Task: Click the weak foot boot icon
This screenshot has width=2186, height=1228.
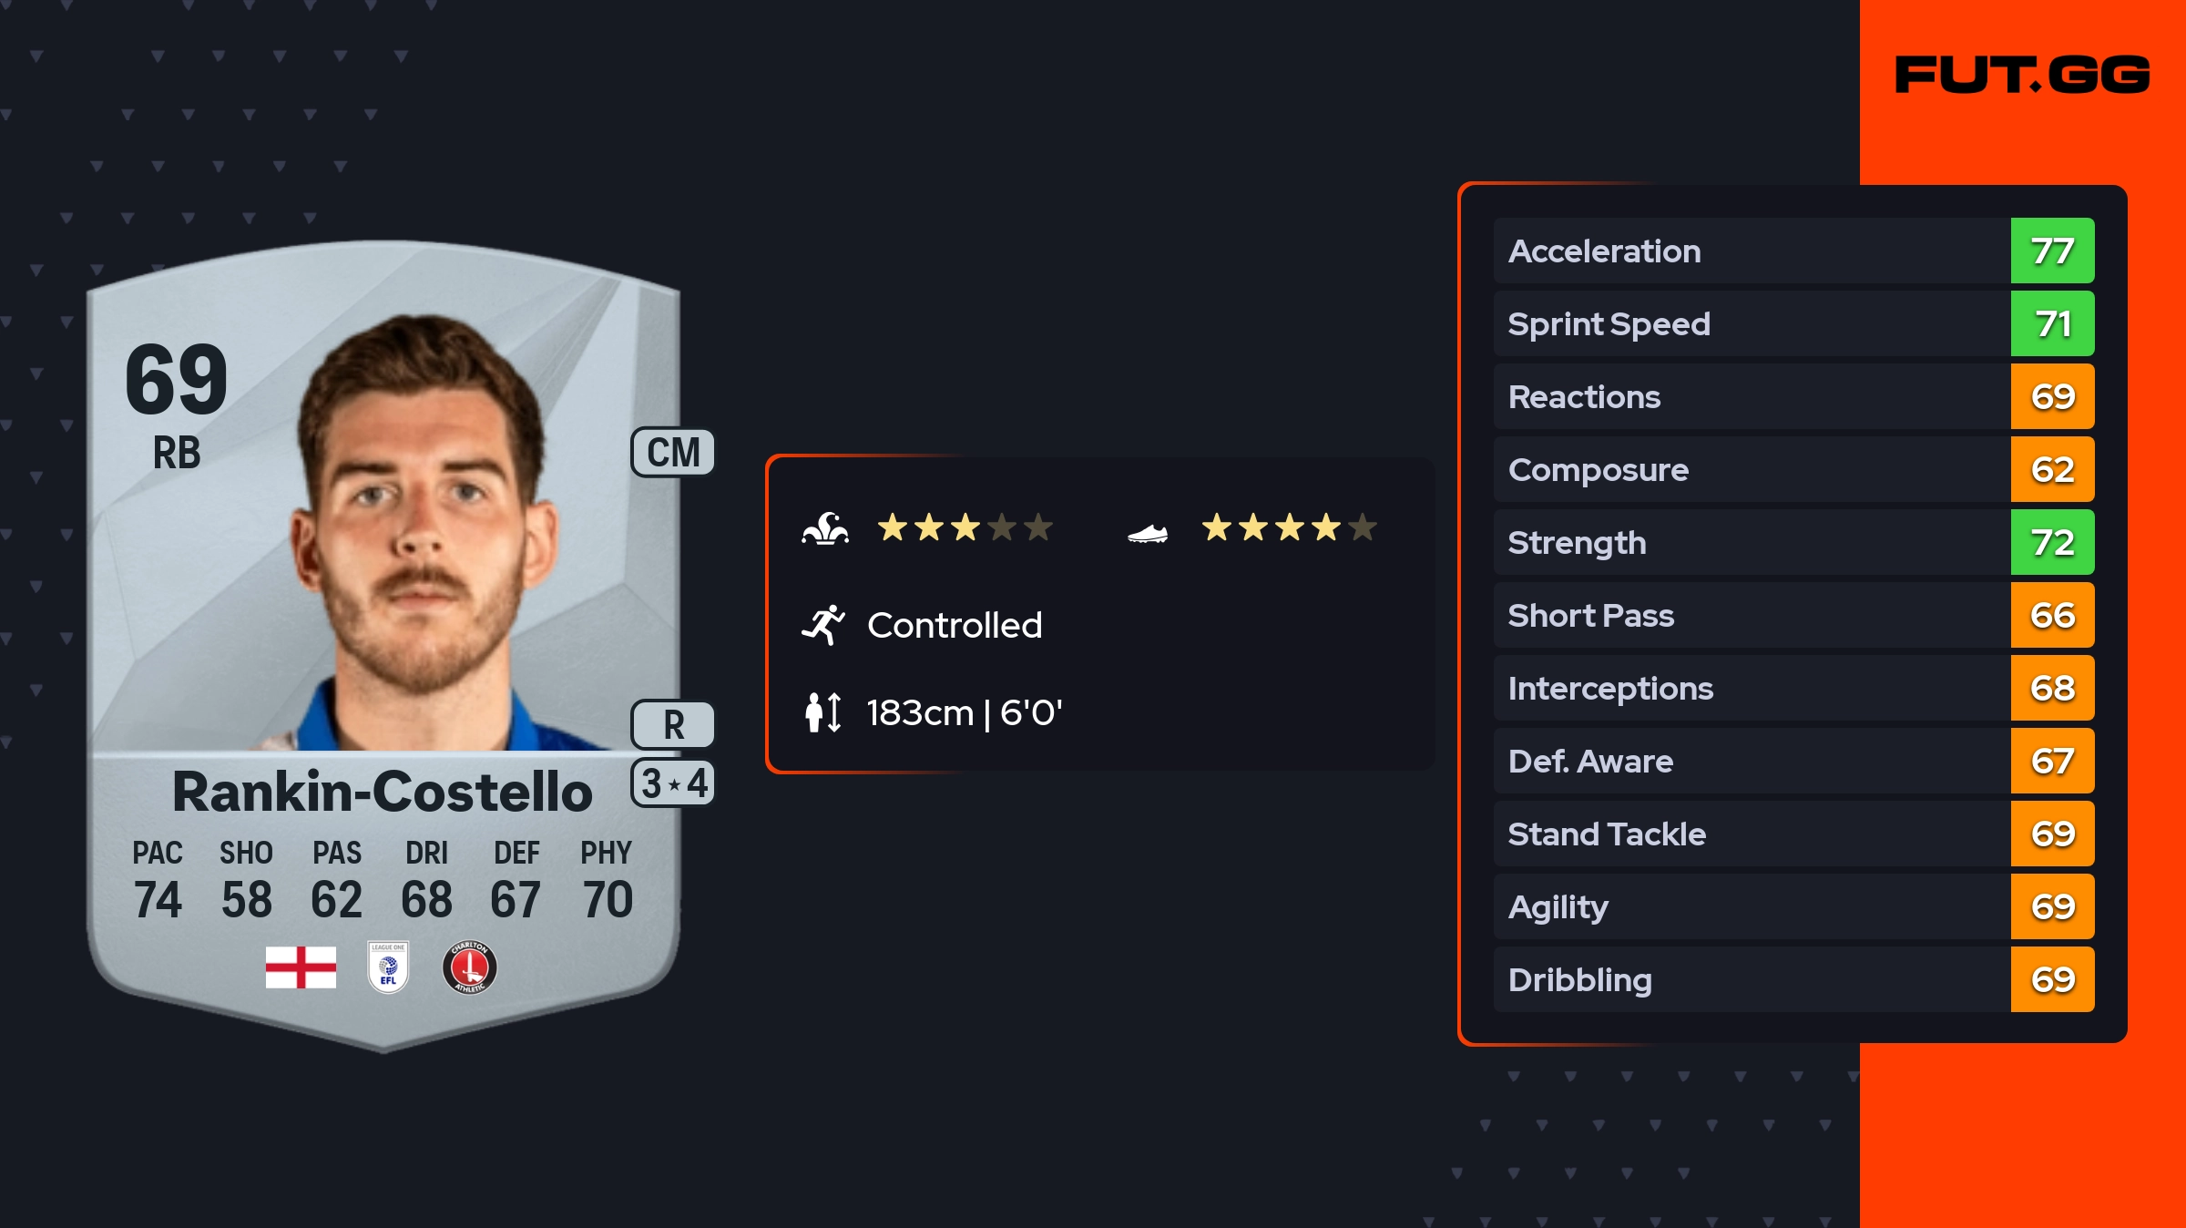Action: (1148, 533)
